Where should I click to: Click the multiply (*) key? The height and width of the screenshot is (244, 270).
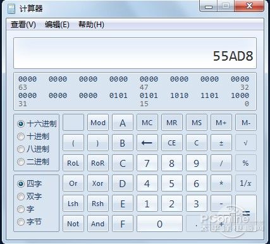[x=221, y=183]
